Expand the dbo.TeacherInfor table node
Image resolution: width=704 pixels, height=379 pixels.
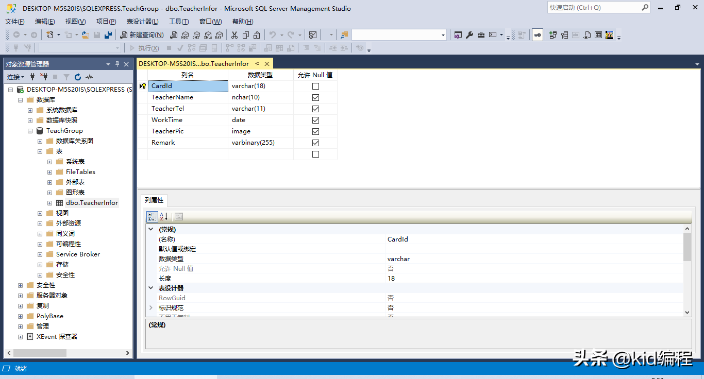pyautogui.click(x=50, y=203)
